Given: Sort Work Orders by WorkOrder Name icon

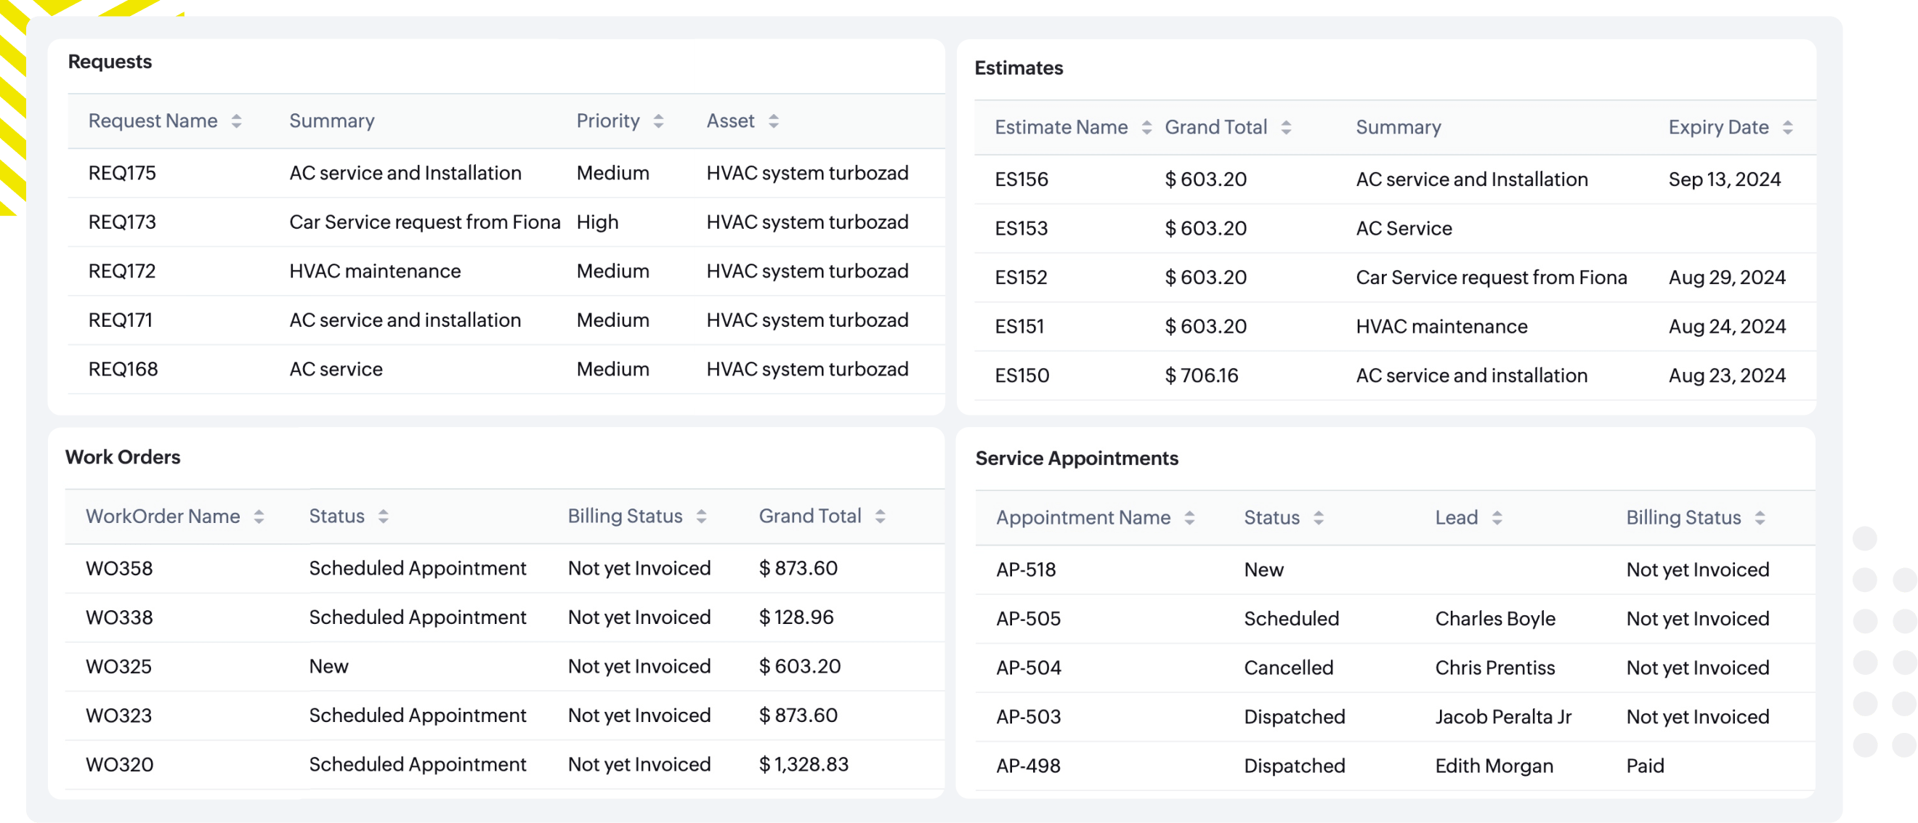Looking at the screenshot, I should 259,516.
